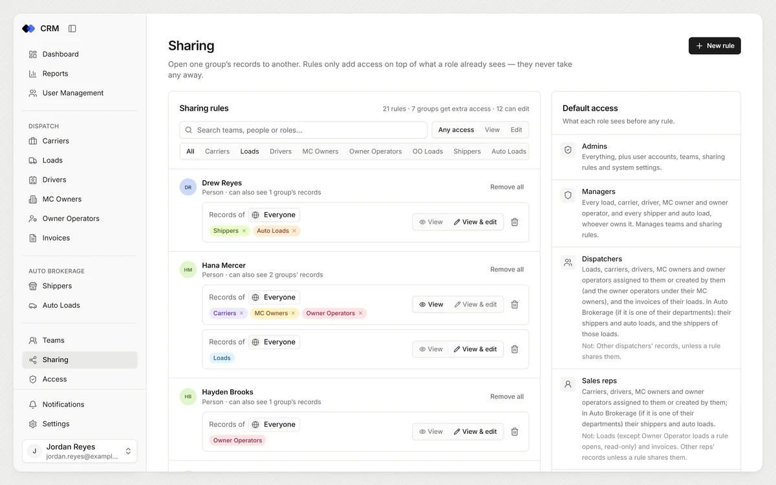Remove all rules for Drew Reyes
This screenshot has height=485, width=776.
[x=507, y=187]
